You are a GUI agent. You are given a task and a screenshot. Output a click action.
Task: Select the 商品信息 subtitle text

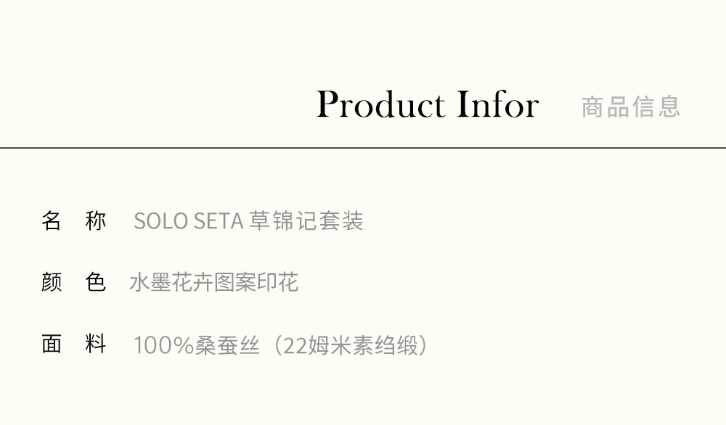[x=630, y=107]
